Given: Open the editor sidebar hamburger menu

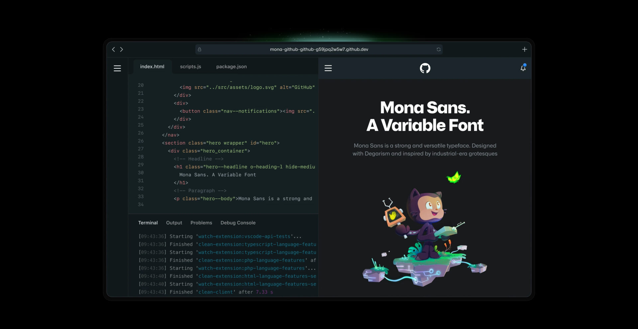Looking at the screenshot, I should point(117,68).
